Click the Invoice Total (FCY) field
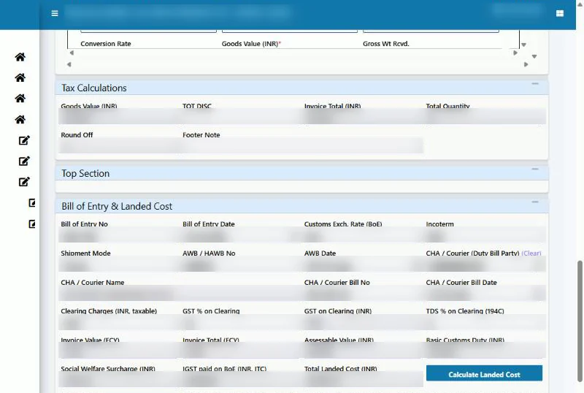 pyautogui.click(x=241, y=351)
